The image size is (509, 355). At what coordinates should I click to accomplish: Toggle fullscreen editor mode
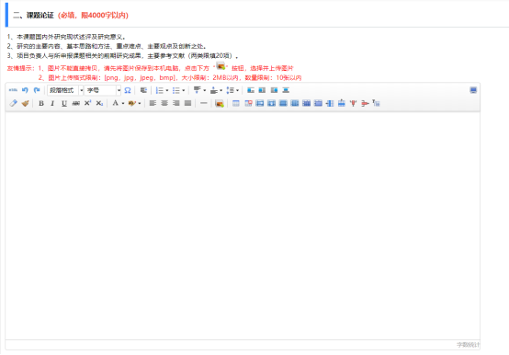coord(473,90)
